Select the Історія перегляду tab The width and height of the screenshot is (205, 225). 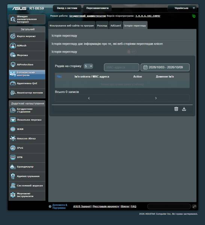click(135, 25)
